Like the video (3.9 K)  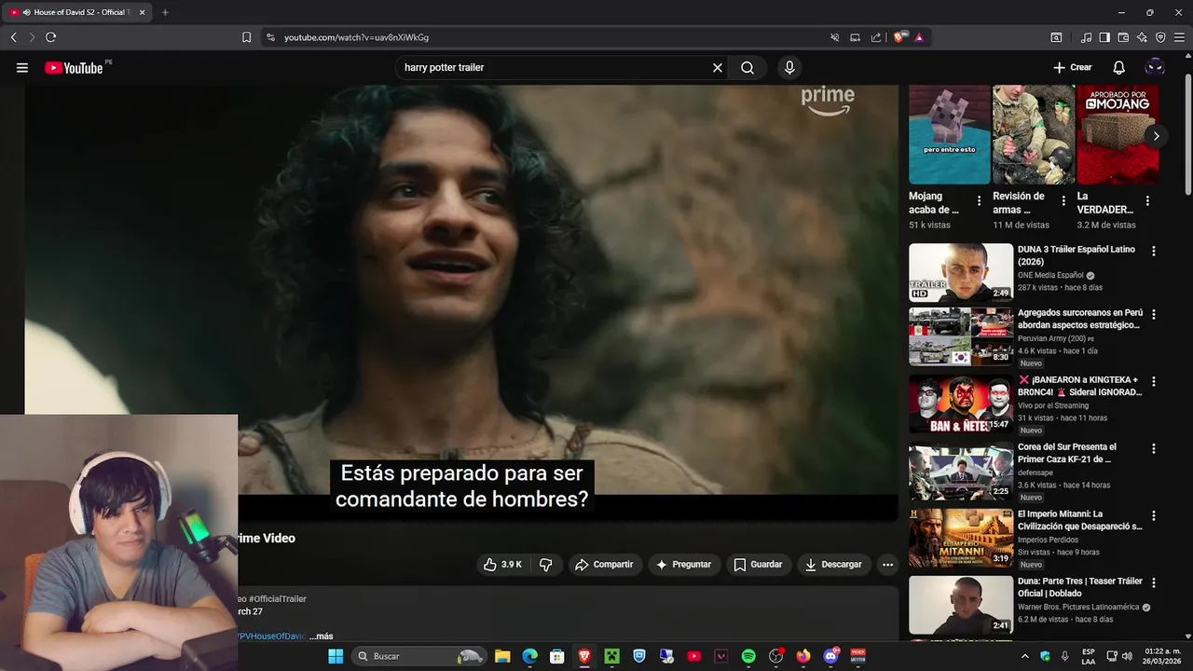coord(502,564)
